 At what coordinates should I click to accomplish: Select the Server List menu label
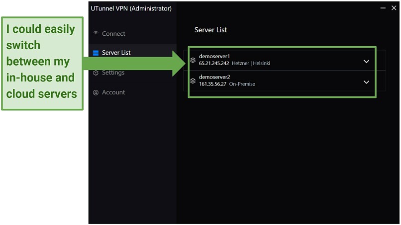(x=116, y=53)
